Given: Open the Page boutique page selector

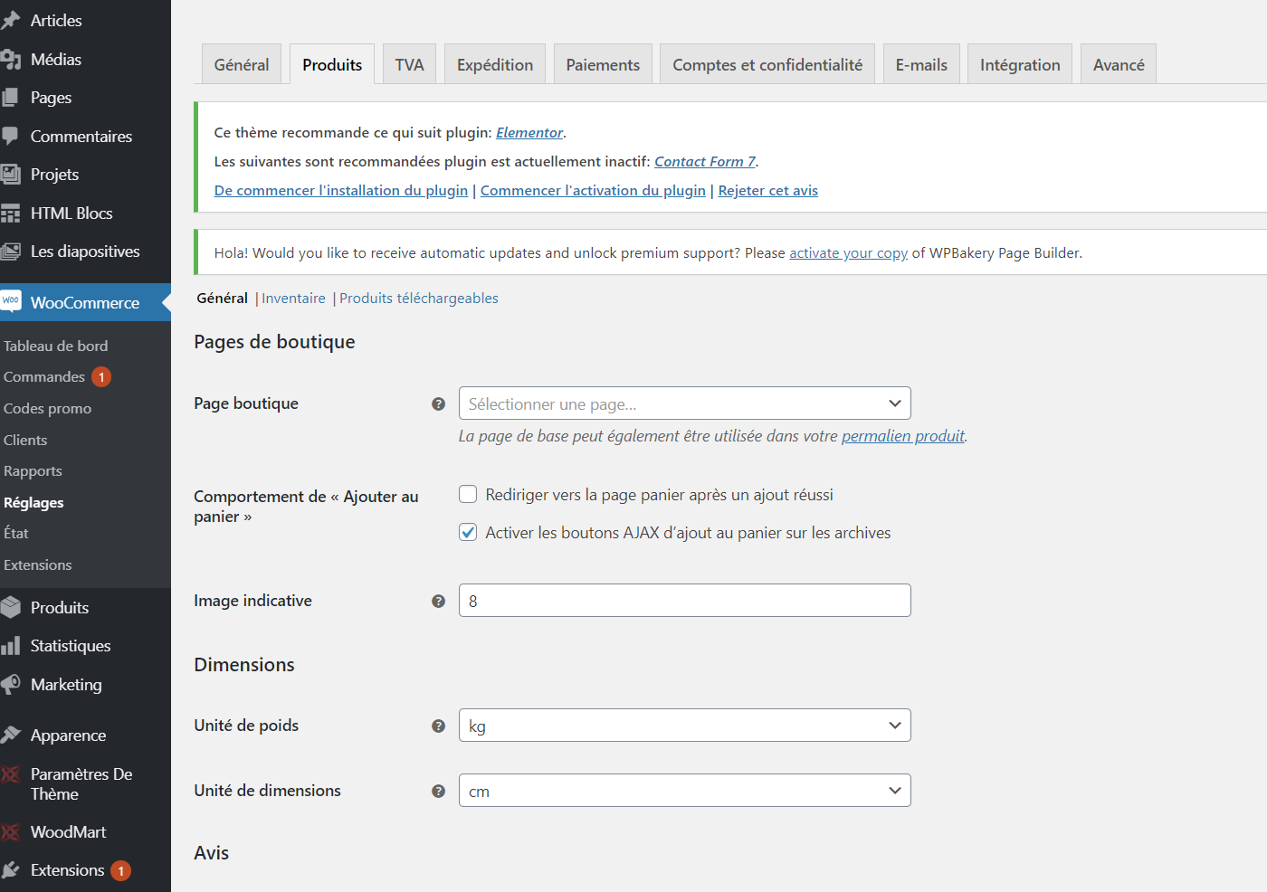Looking at the screenshot, I should 684,403.
